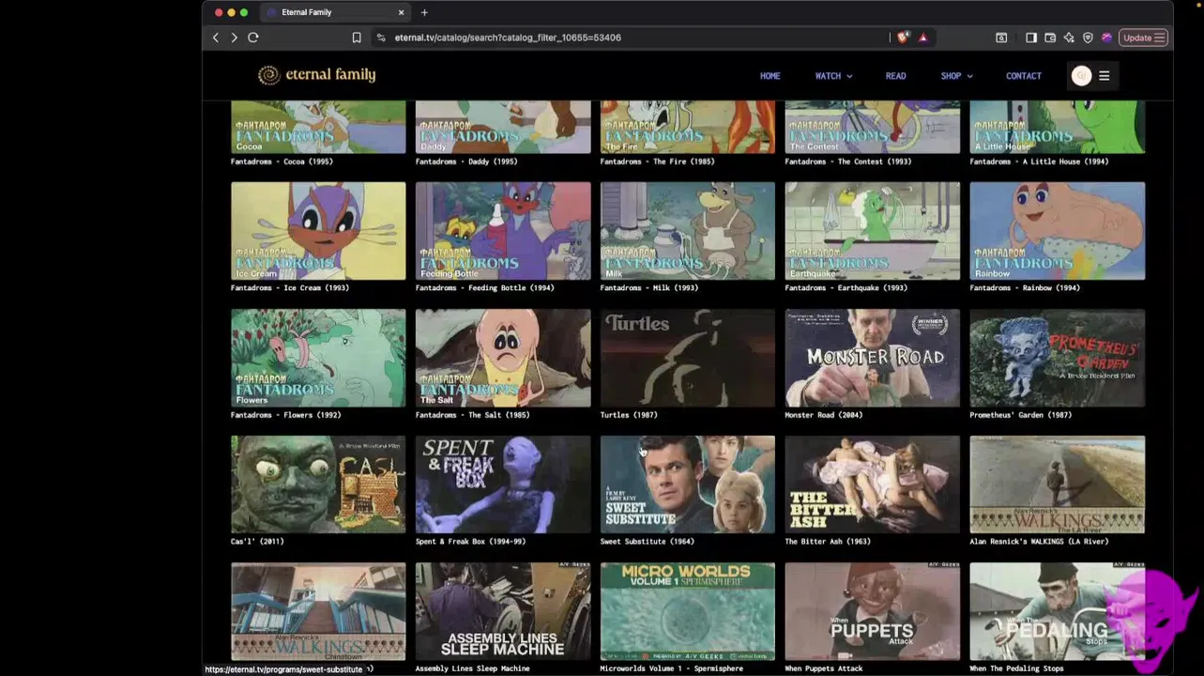The width and height of the screenshot is (1204, 676).
Task: Go to HOME in site navigation
Action: 770,76
